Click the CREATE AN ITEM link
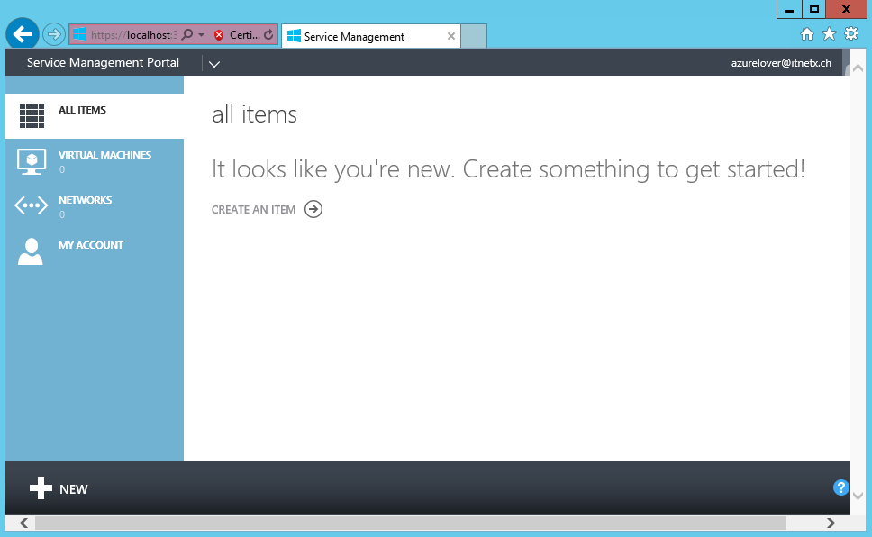872x537 pixels. point(253,210)
